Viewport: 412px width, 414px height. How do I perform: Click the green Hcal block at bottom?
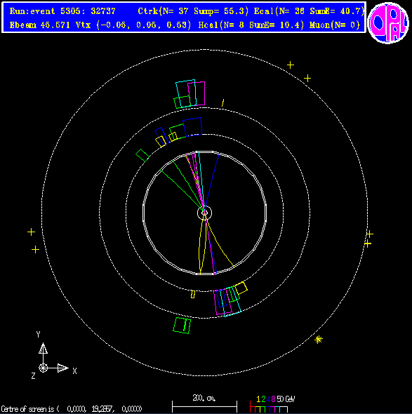point(182,326)
